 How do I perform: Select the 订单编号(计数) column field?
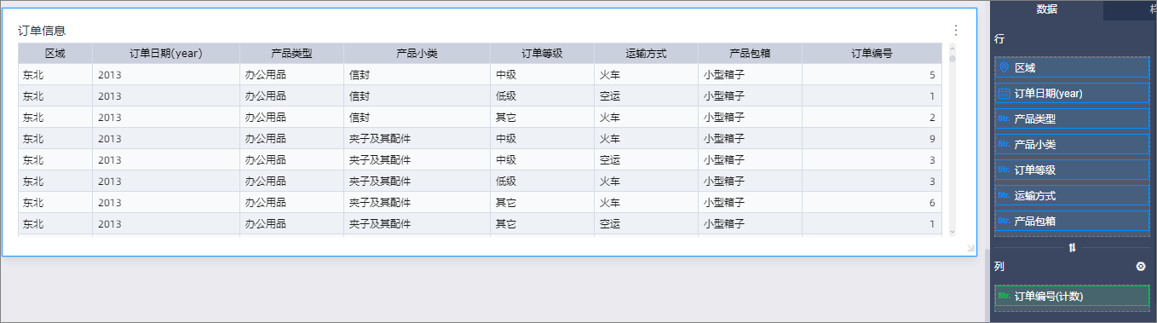tap(1072, 296)
